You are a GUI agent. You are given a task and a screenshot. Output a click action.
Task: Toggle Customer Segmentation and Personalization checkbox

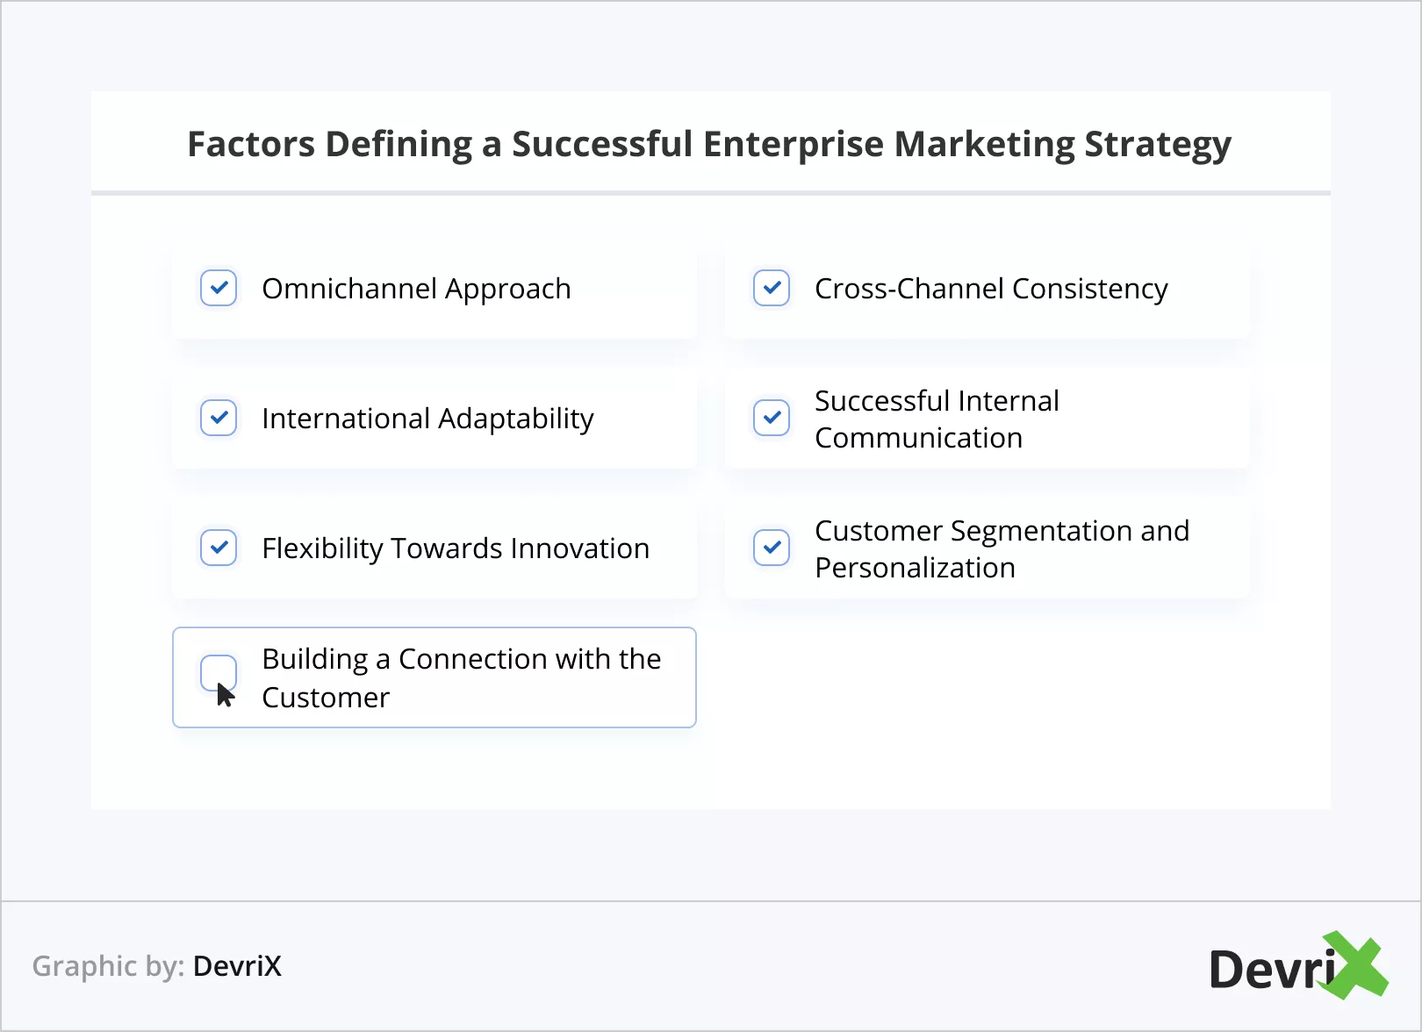(x=772, y=548)
